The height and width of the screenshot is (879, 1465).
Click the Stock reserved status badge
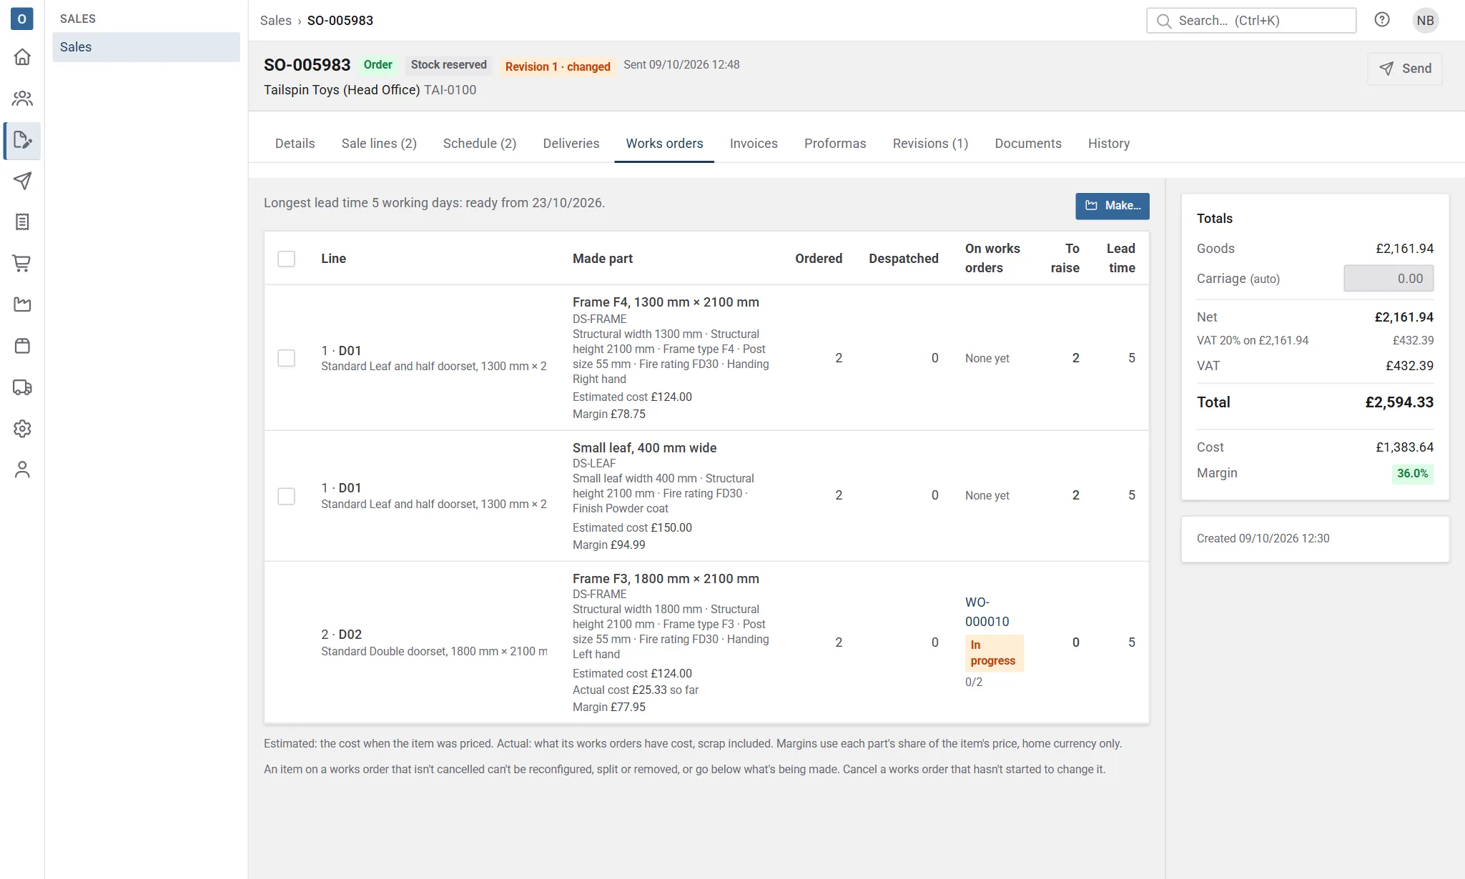tap(449, 65)
